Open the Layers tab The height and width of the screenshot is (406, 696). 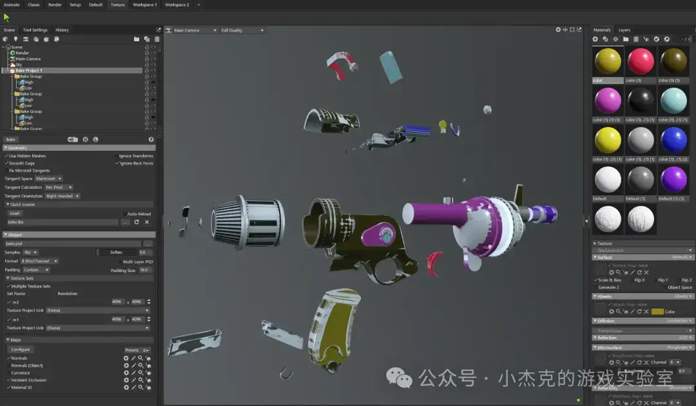tap(624, 30)
